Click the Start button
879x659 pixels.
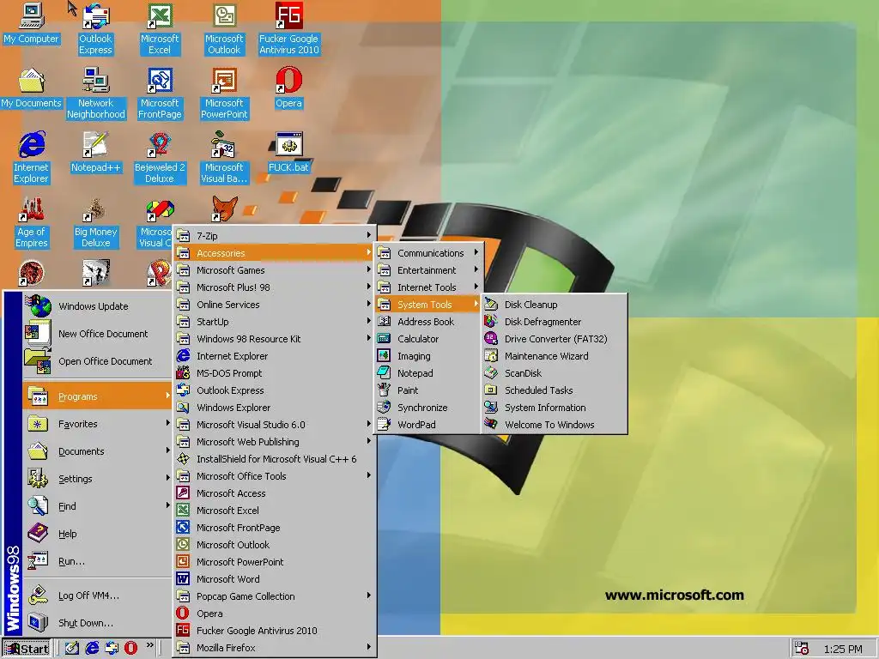pyautogui.click(x=26, y=649)
